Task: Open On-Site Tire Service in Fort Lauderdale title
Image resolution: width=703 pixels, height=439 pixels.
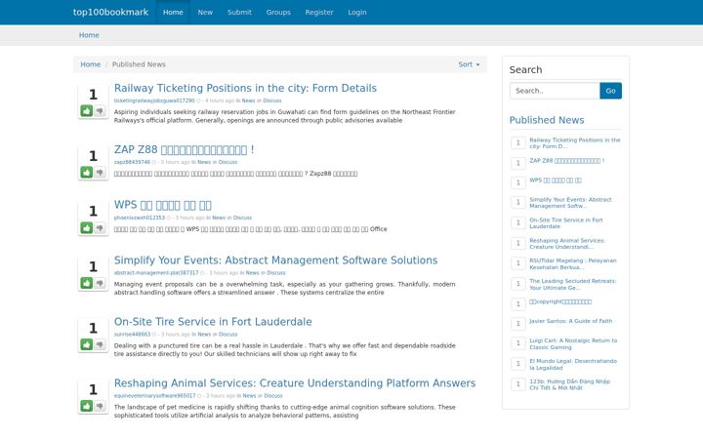Action: [x=213, y=322]
